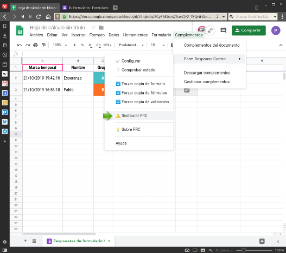This screenshot has width=286, height=253.
Task: Click the formula bar input
Action: pos(153,54)
